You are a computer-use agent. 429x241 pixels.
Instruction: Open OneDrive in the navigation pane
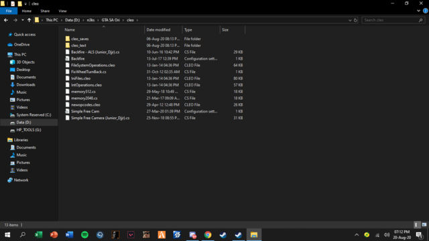click(21, 45)
